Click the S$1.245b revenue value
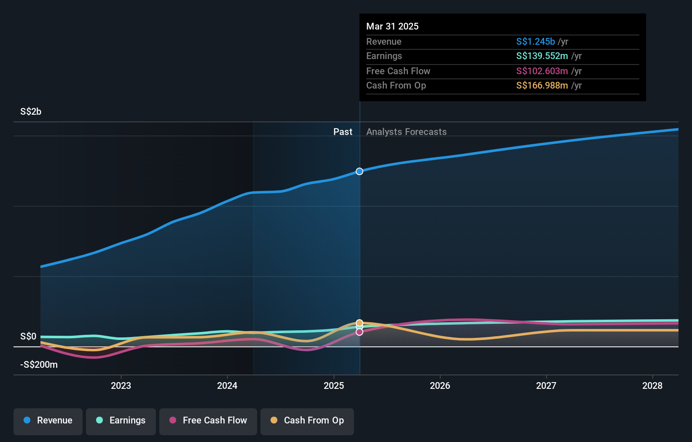The height and width of the screenshot is (442, 692). pyautogui.click(x=536, y=41)
